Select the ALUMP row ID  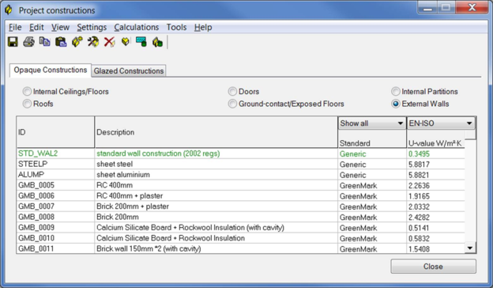coord(31,174)
